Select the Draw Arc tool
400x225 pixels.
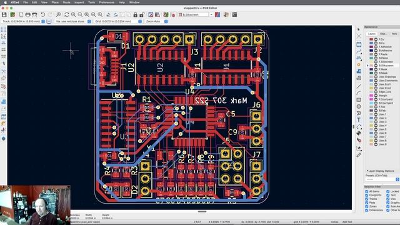359,93
